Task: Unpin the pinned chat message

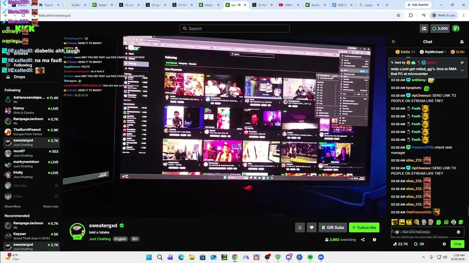Action: pos(462,62)
